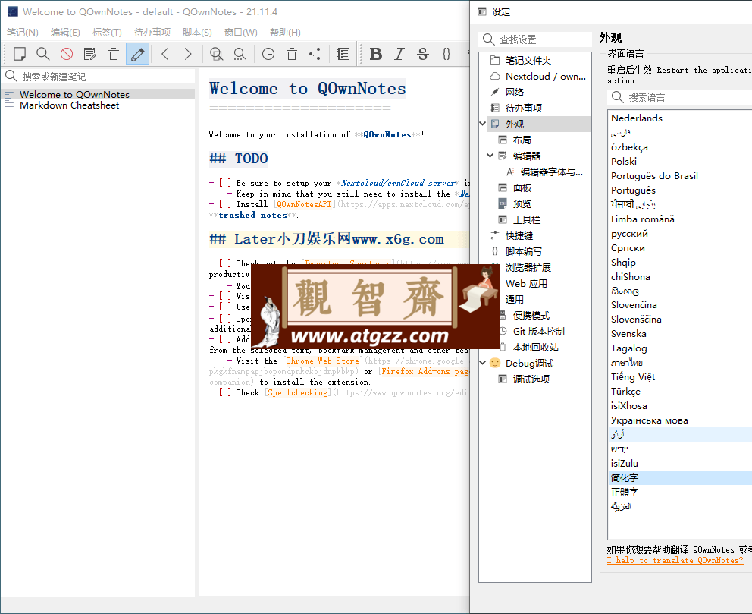
Task: Open the 标签(T) menu
Action: click(107, 32)
